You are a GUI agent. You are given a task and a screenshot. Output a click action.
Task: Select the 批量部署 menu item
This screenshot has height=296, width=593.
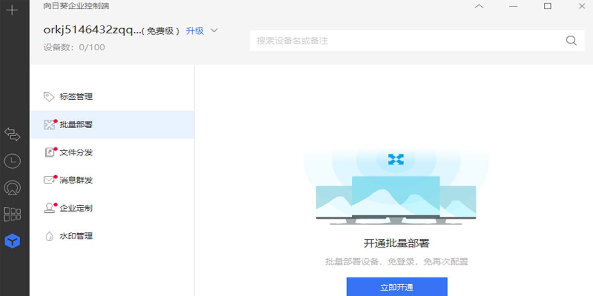coord(76,125)
